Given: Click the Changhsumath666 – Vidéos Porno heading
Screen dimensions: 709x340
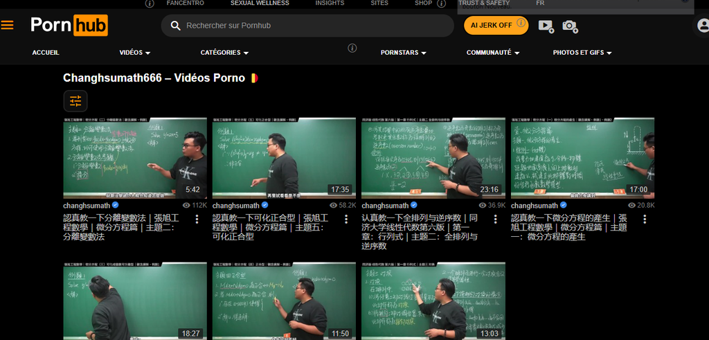Looking at the screenshot, I should coord(154,78).
